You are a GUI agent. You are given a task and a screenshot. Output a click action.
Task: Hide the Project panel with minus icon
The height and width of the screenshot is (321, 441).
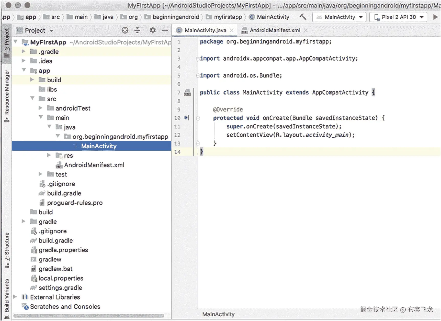click(x=165, y=30)
